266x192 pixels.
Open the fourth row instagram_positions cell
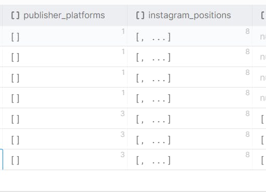(189, 98)
